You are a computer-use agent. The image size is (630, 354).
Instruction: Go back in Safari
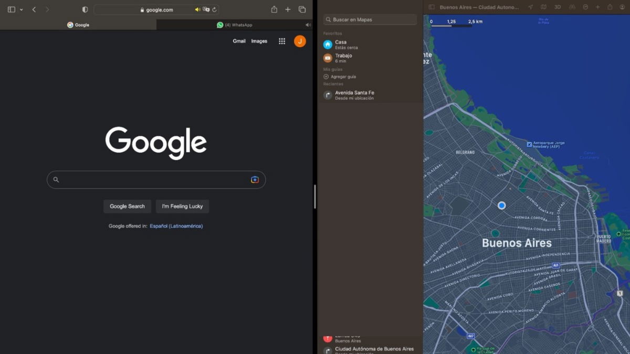[x=34, y=9]
